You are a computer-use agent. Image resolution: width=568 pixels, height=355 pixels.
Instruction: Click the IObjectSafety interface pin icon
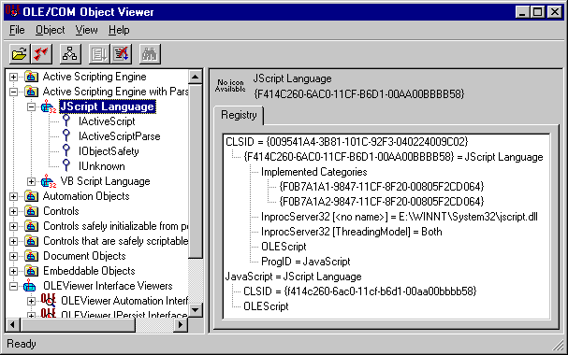click(x=66, y=150)
